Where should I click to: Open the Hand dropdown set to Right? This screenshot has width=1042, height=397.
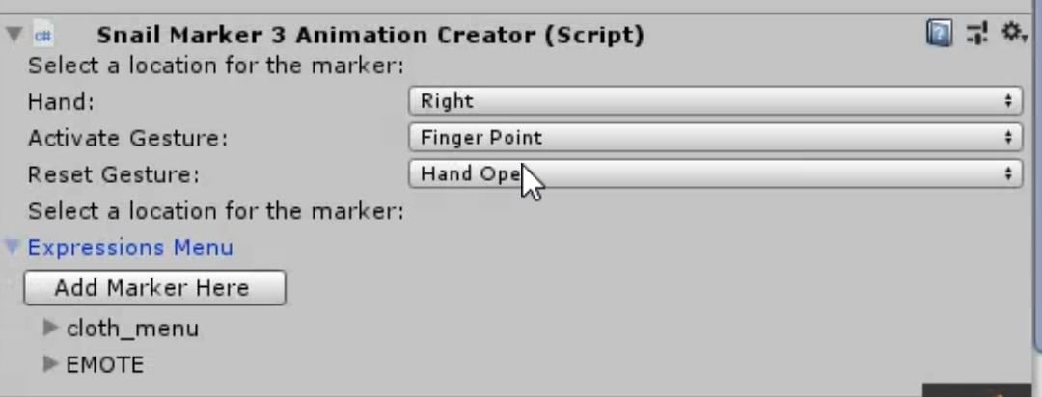point(715,101)
